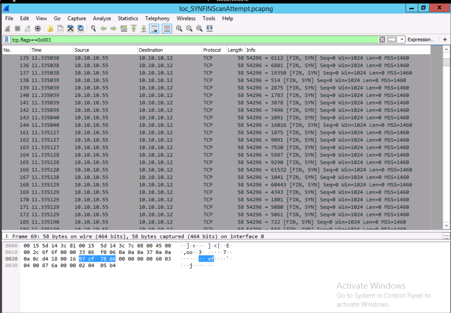Click the Start capturing packets shark fin icon
451x313 pixels.
pos(8,29)
